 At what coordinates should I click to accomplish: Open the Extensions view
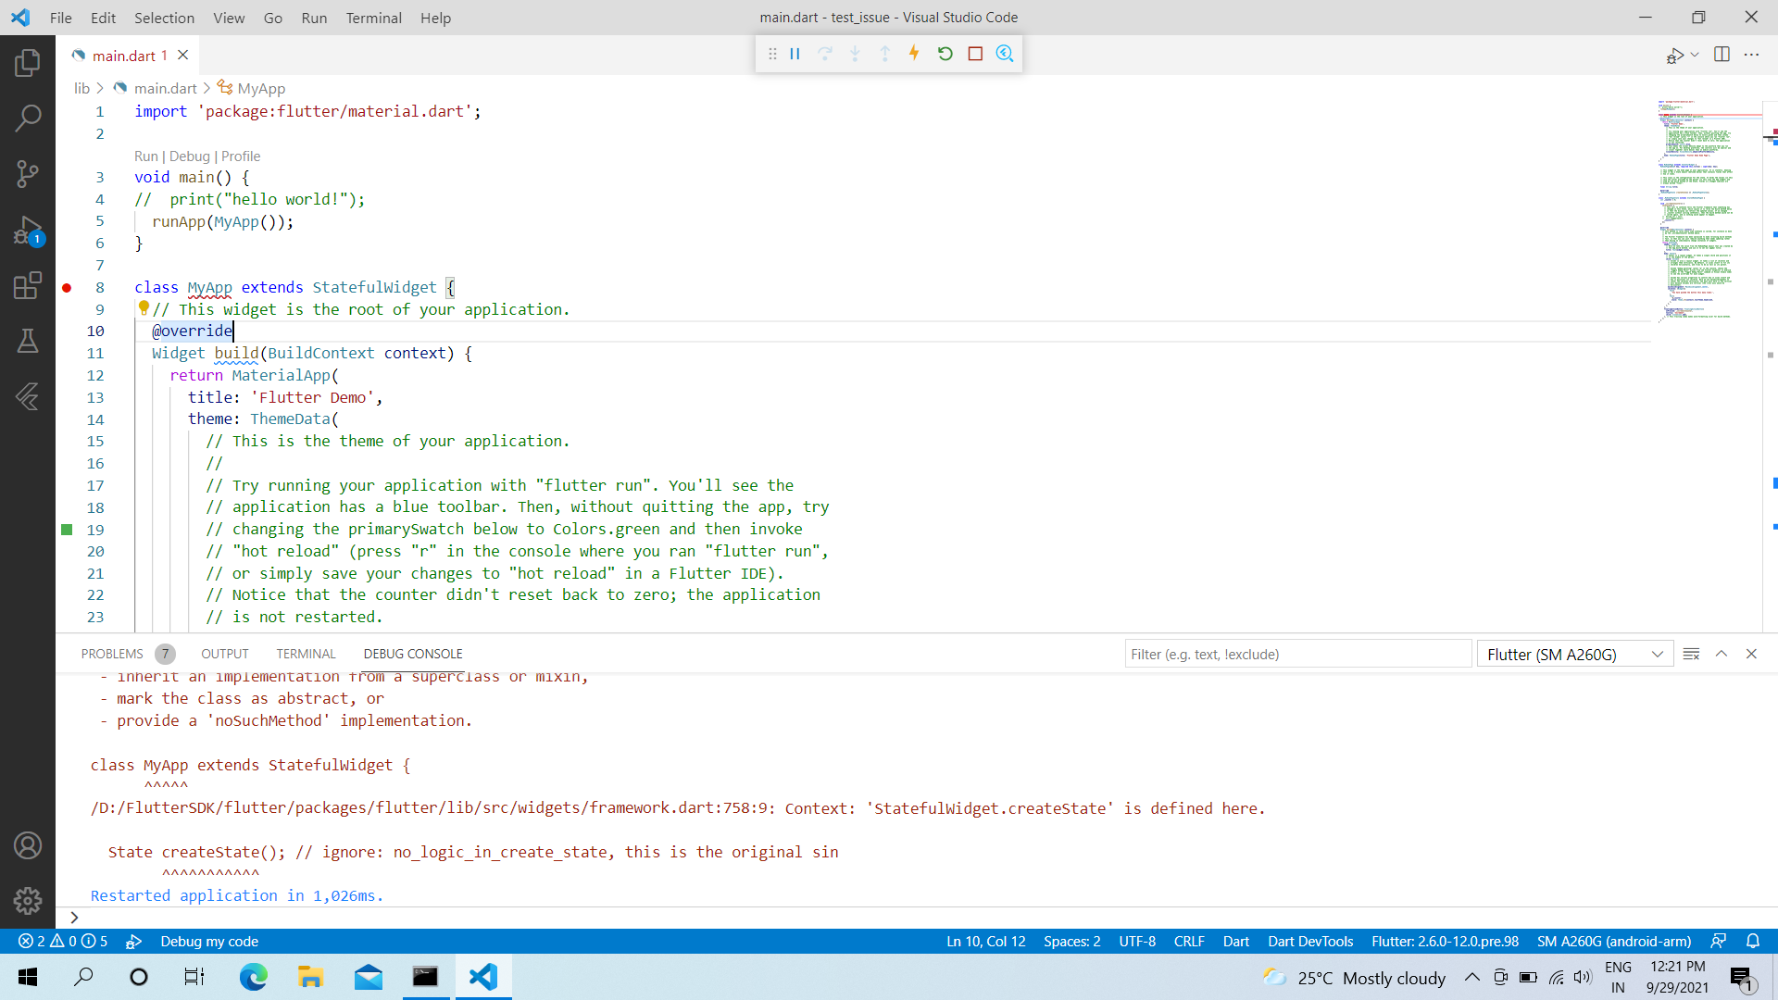click(x=28, y=286)
